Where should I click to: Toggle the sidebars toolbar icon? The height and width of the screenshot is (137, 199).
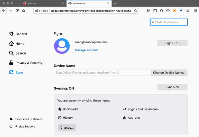coord(155,11)
